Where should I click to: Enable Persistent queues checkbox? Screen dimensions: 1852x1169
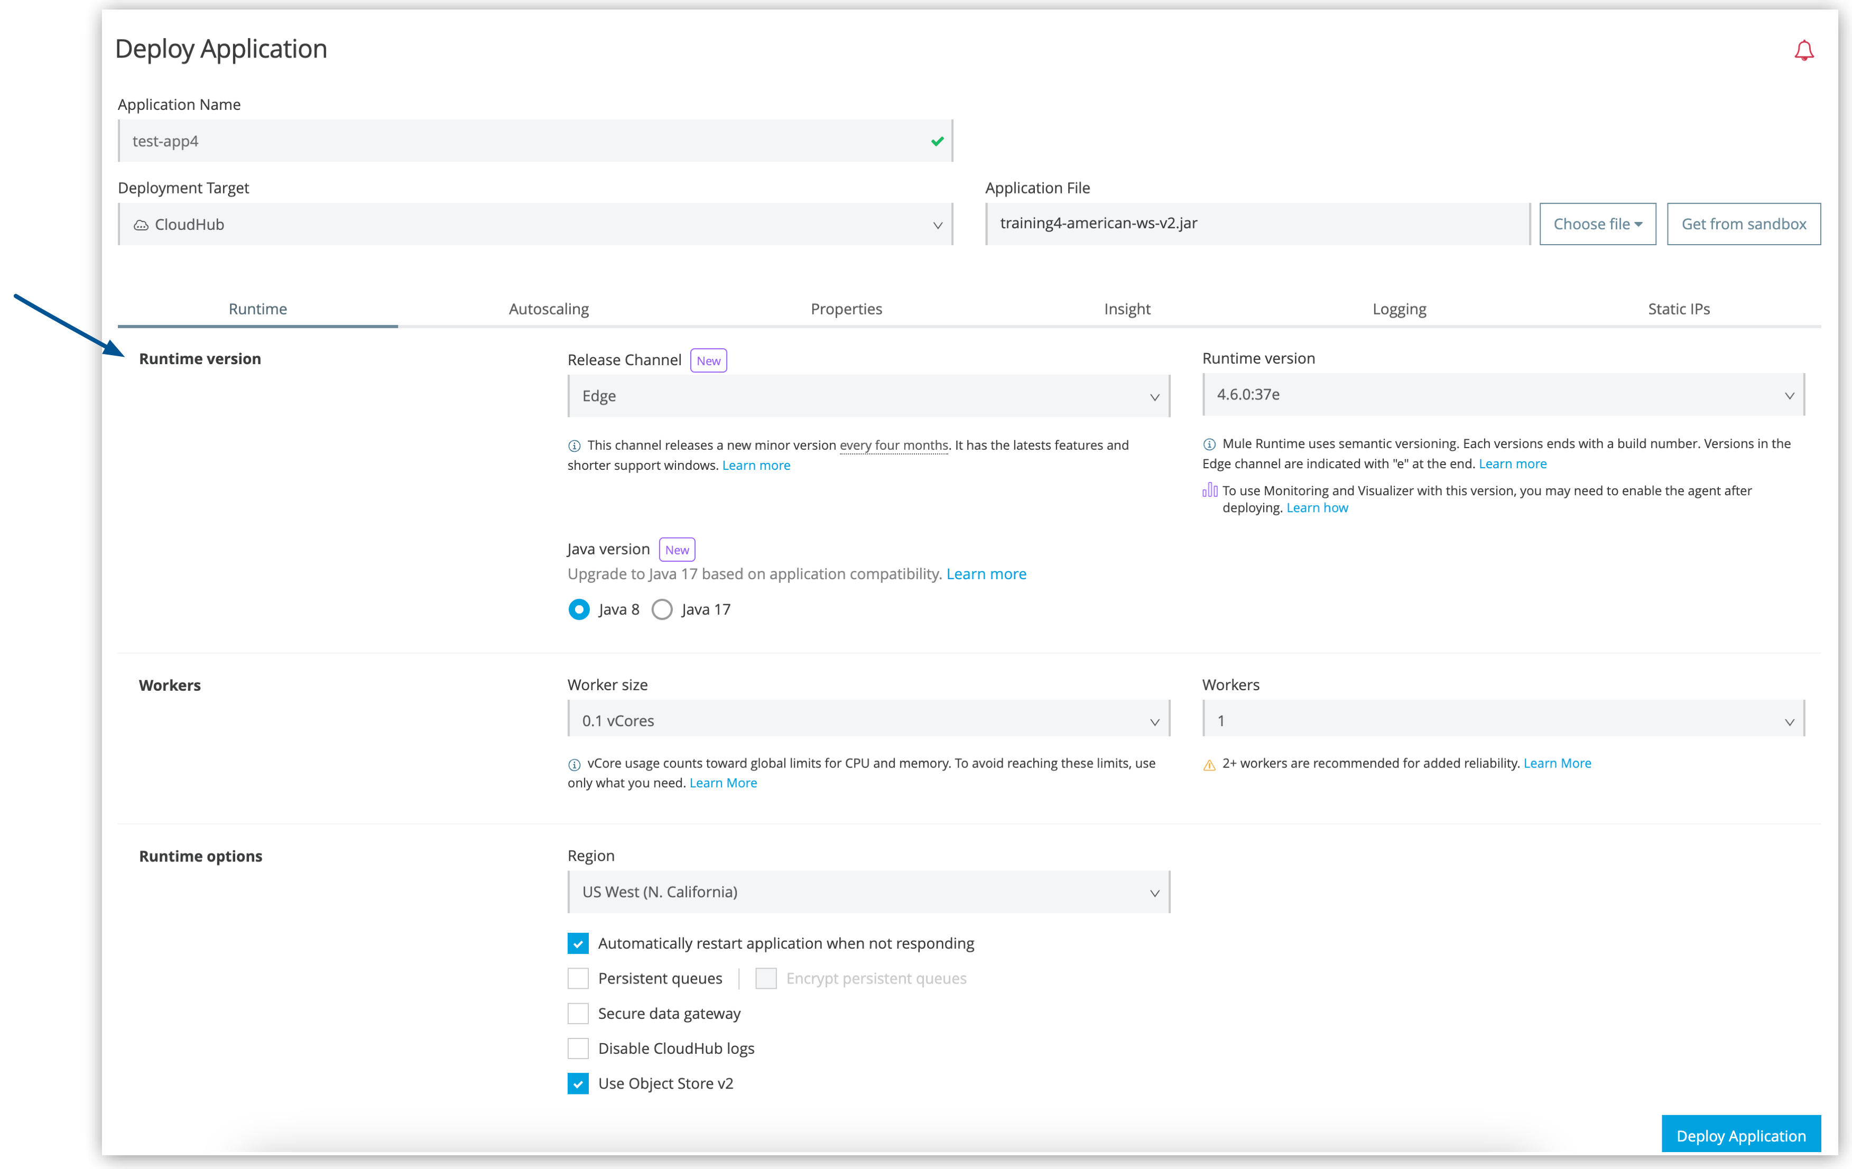click(578, 978)
